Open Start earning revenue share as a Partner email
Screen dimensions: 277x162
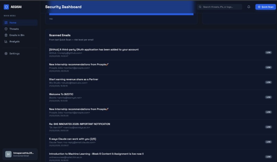tap(161, 82)
